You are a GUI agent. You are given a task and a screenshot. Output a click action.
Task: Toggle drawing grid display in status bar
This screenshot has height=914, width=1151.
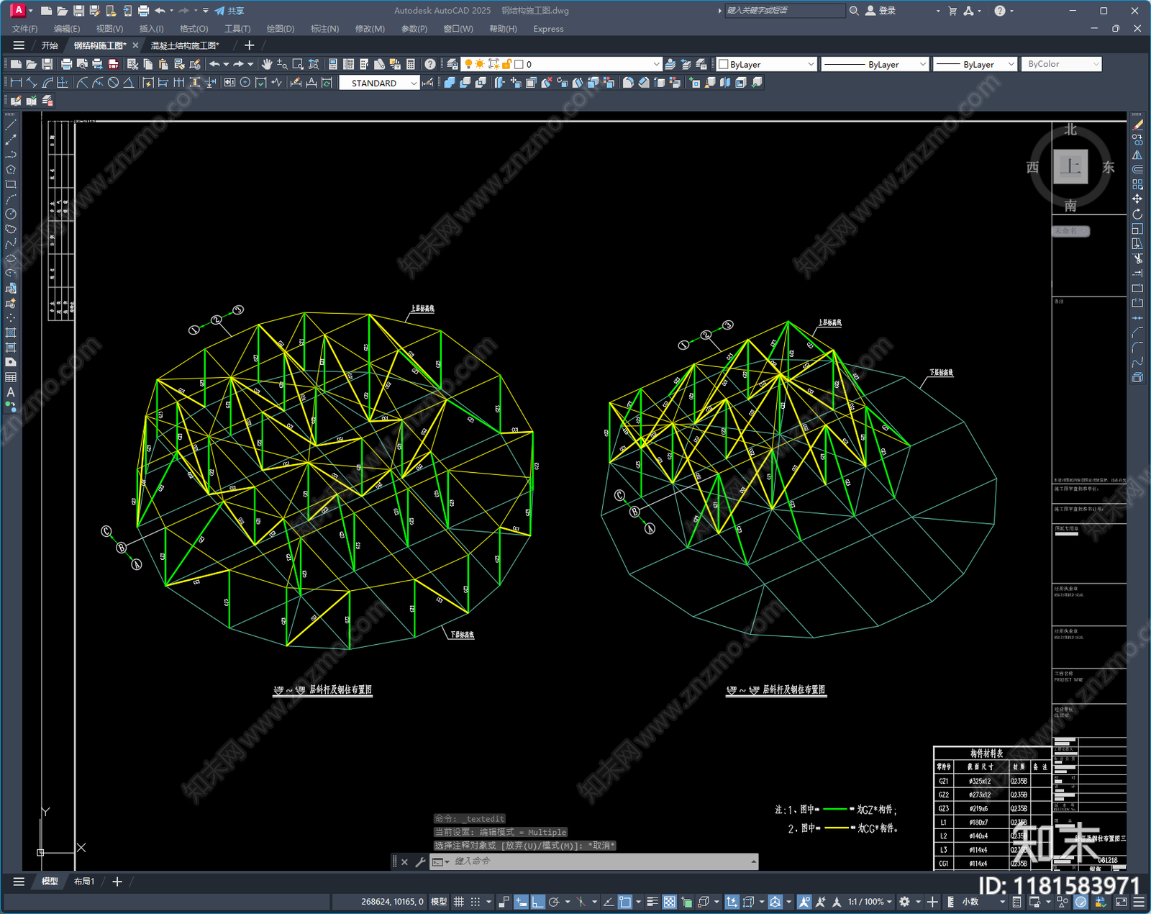[458, 902]
